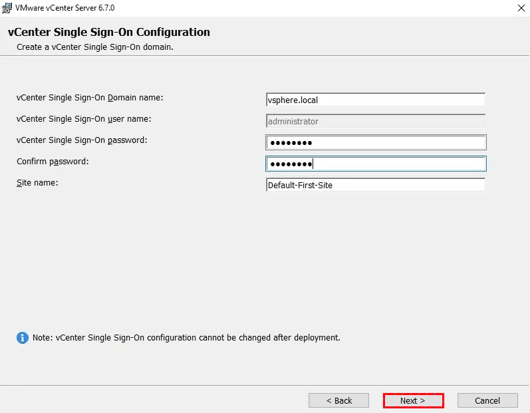
Task: Click the Site name label
Action: (x=37, y=183)
